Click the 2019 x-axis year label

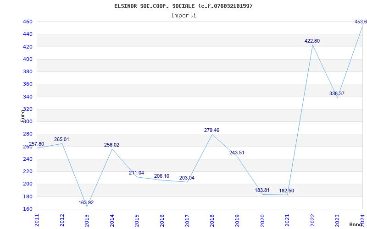pyautogui.click(x=237, y=220)
